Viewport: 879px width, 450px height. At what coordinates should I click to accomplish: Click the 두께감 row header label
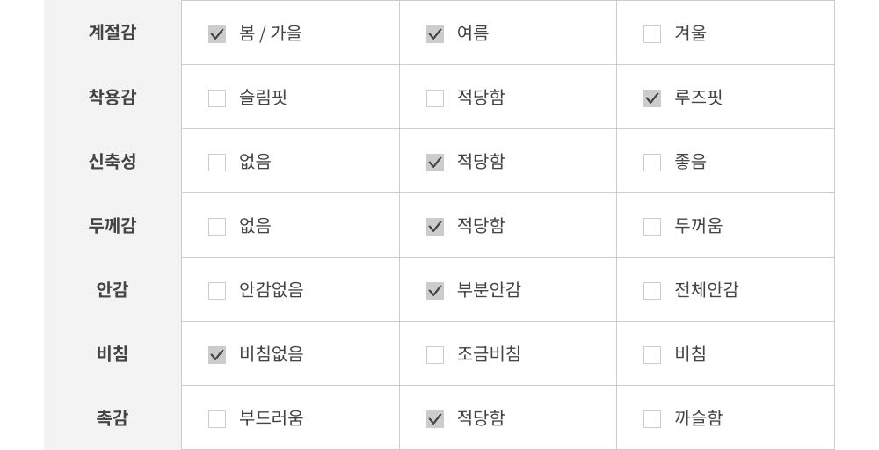113,226
